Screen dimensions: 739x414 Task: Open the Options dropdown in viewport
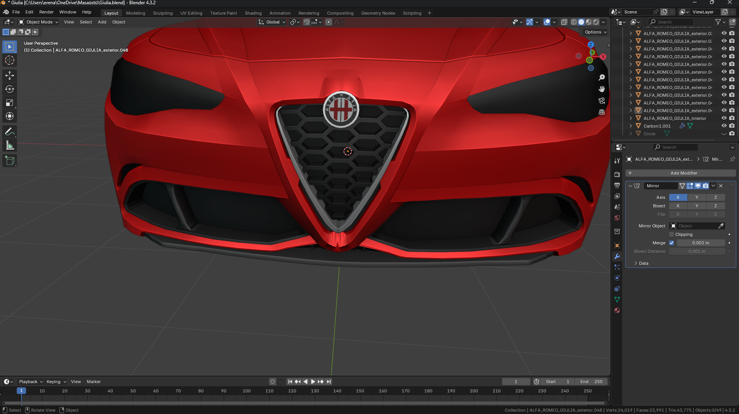point(595,32)
